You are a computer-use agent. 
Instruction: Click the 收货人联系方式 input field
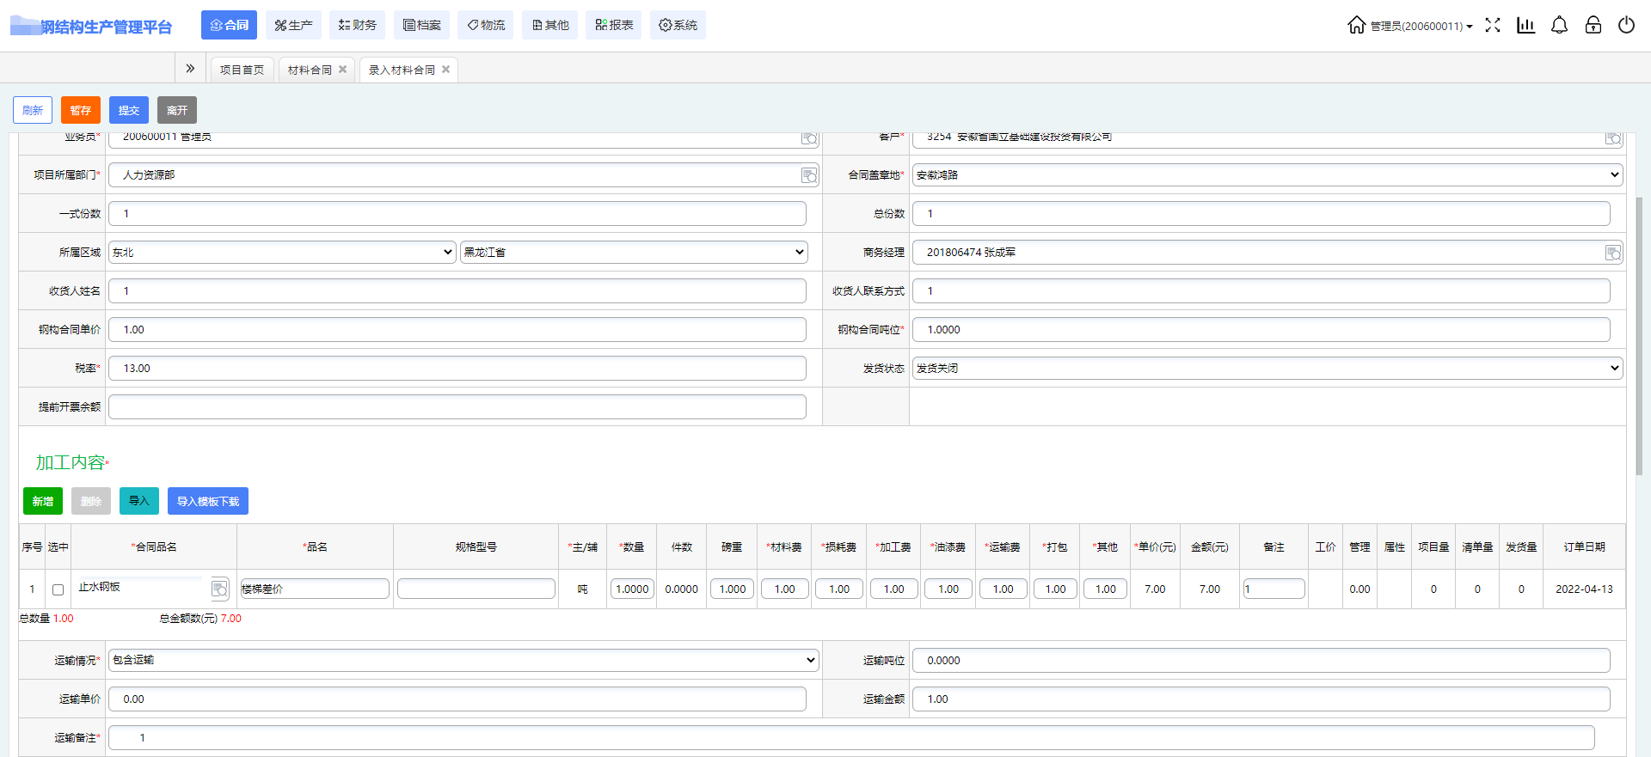tap(1261, 290)
